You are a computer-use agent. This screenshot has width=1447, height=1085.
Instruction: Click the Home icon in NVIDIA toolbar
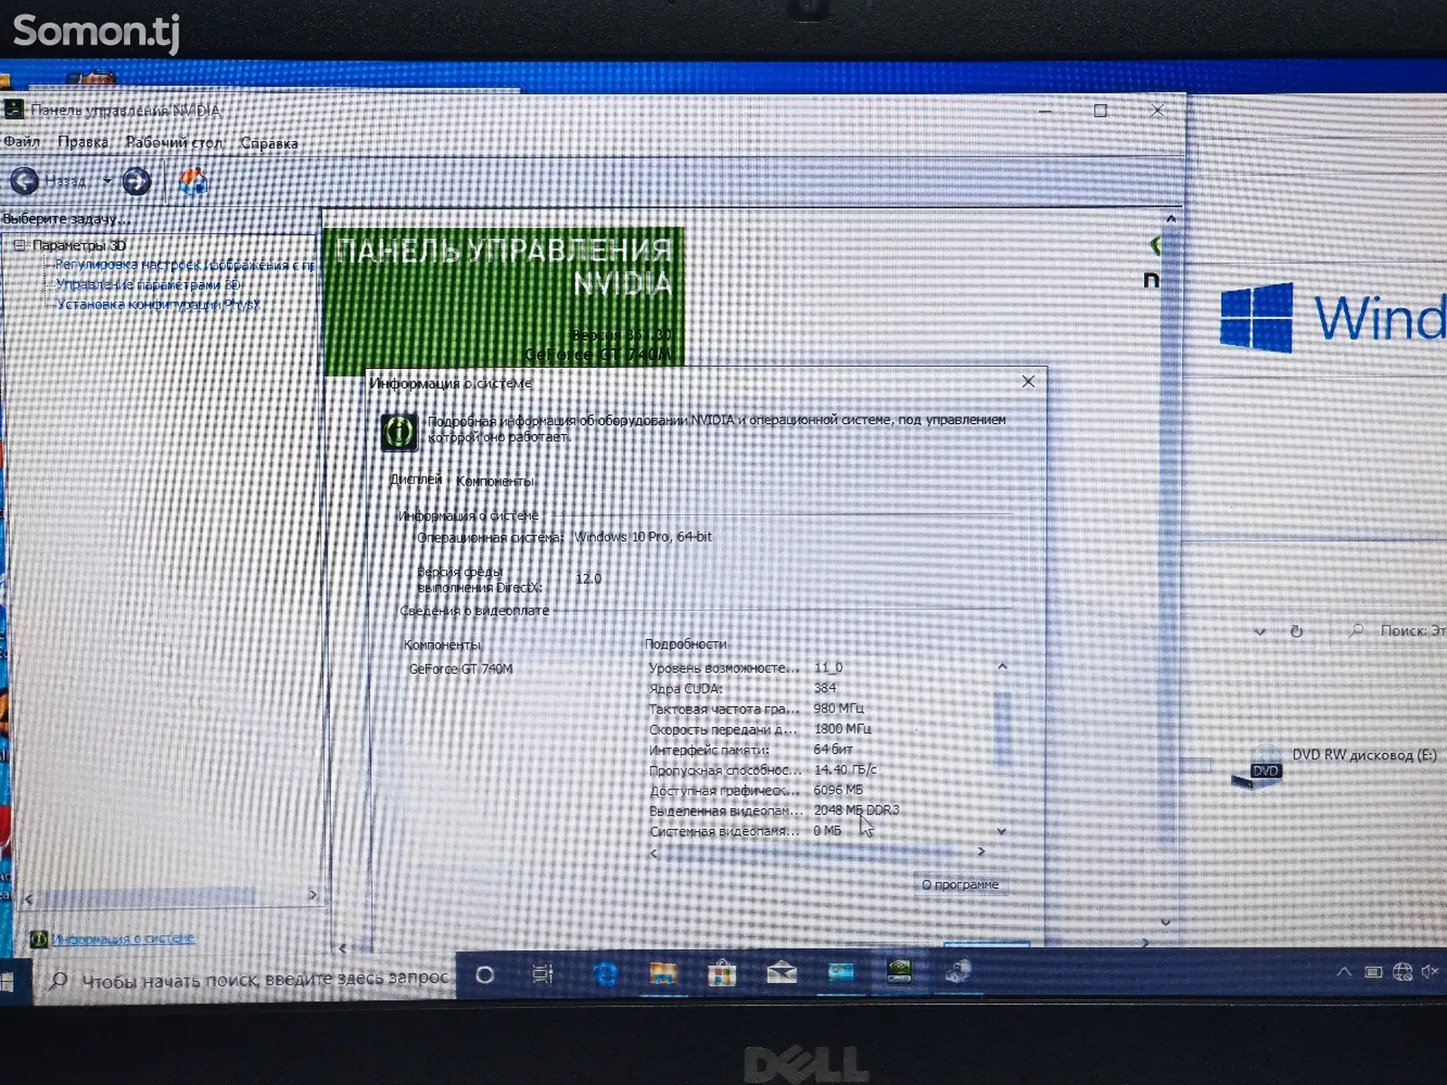coord(194,182)
